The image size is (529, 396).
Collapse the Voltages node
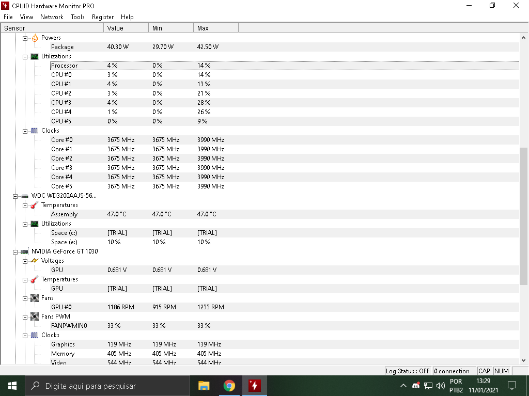25,261
